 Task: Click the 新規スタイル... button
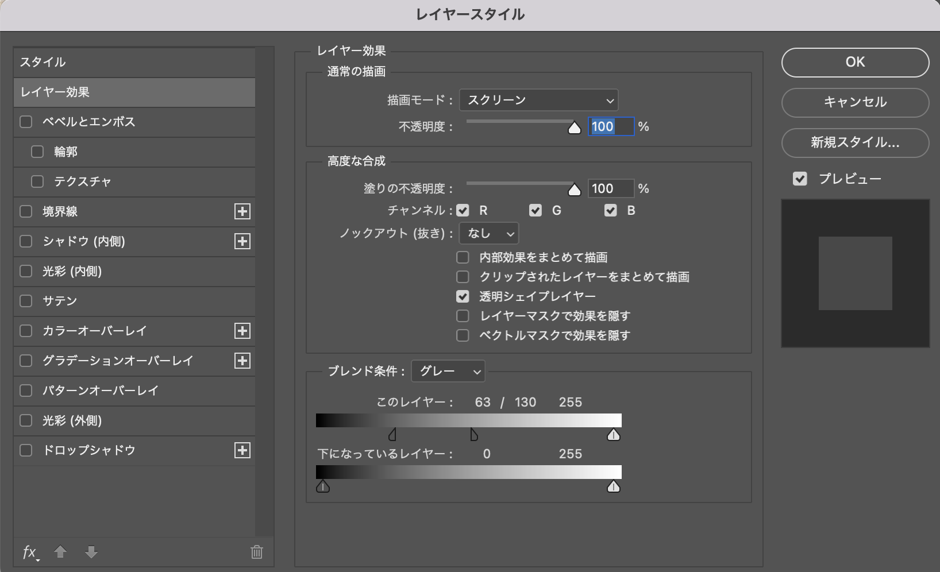855,142
